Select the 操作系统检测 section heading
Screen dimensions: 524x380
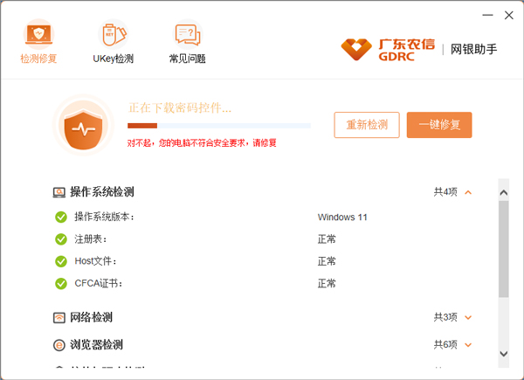[x=102, y=192]
